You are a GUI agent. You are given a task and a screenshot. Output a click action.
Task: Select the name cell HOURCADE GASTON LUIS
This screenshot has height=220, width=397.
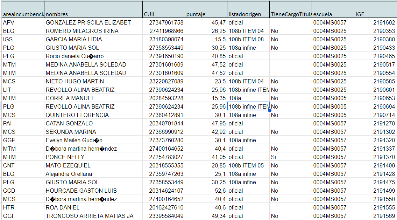(x=93, y=191)
